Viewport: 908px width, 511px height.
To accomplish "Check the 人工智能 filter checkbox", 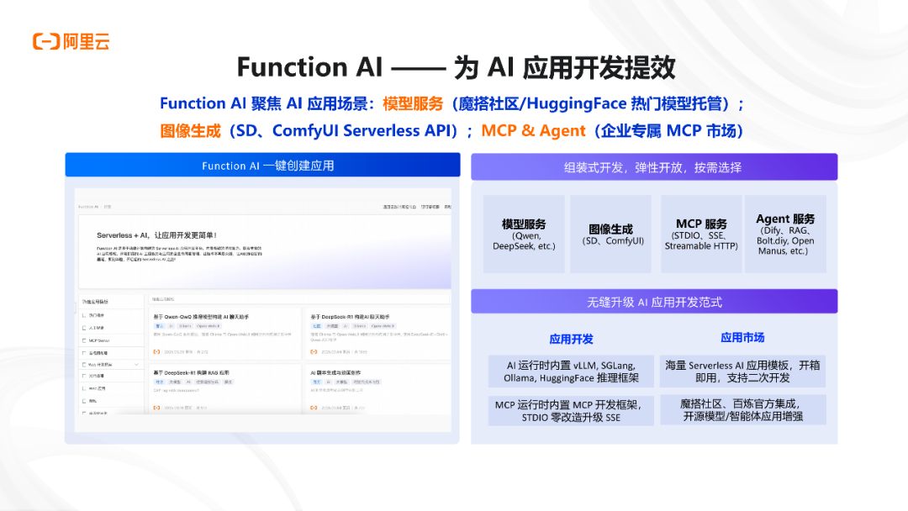I will (x=84, y=328).
